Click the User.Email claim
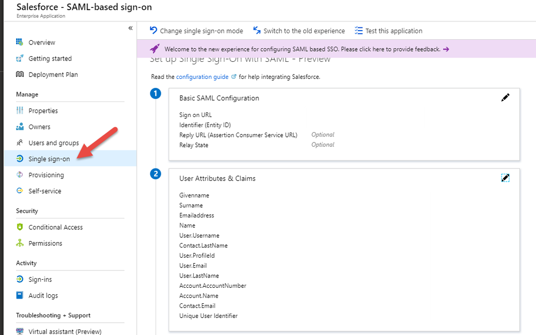 click(193, 266)
